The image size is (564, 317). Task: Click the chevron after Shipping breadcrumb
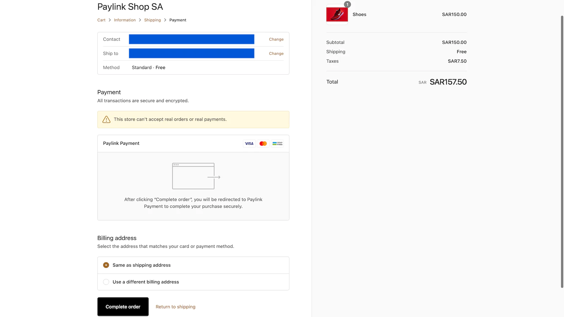(x=165, y=20)
